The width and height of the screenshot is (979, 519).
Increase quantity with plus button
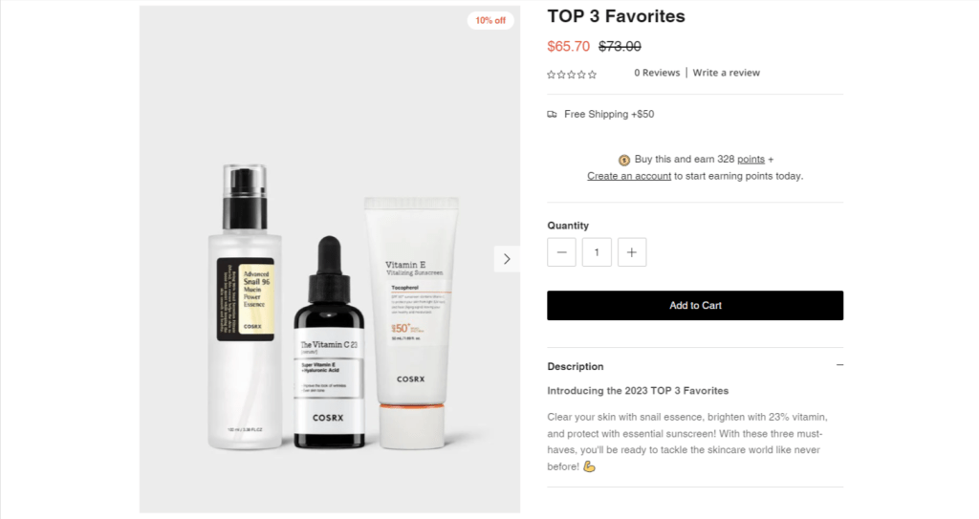coord(632,252)
